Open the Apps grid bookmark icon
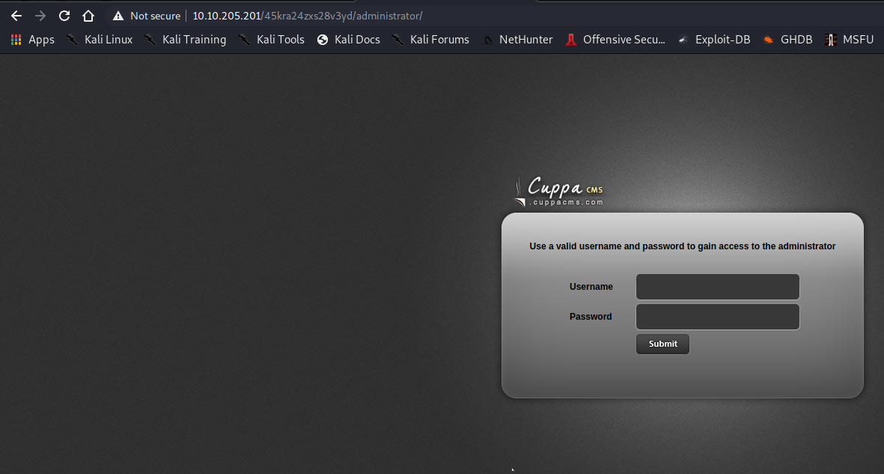This screenshot has height=474, width=884. 16,40
